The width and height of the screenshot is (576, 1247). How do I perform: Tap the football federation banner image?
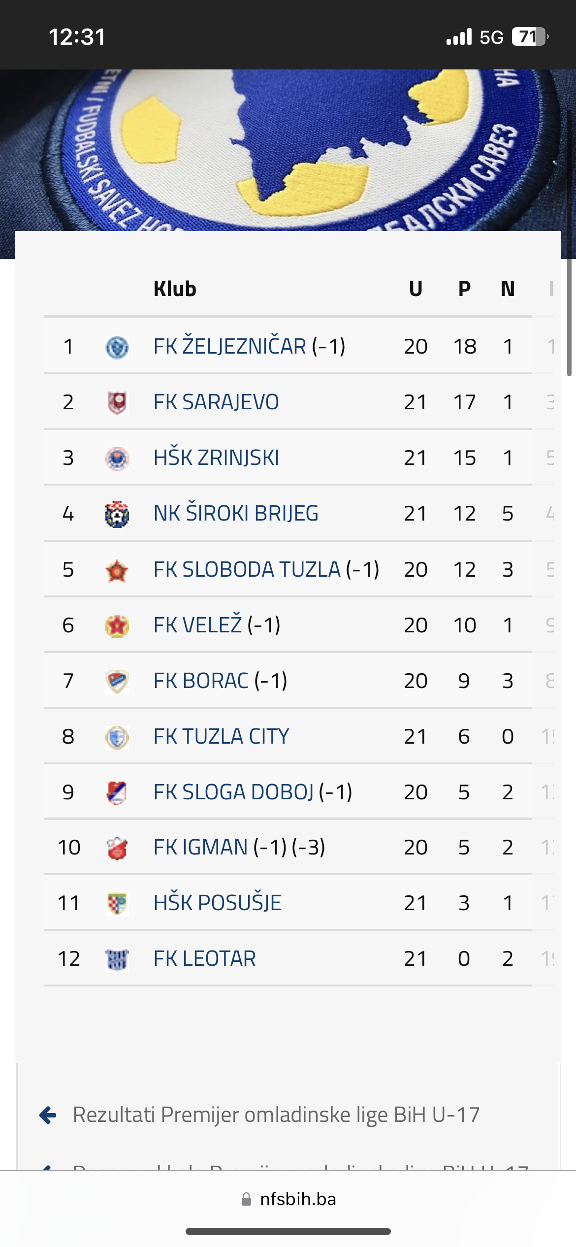coord(288,150)
